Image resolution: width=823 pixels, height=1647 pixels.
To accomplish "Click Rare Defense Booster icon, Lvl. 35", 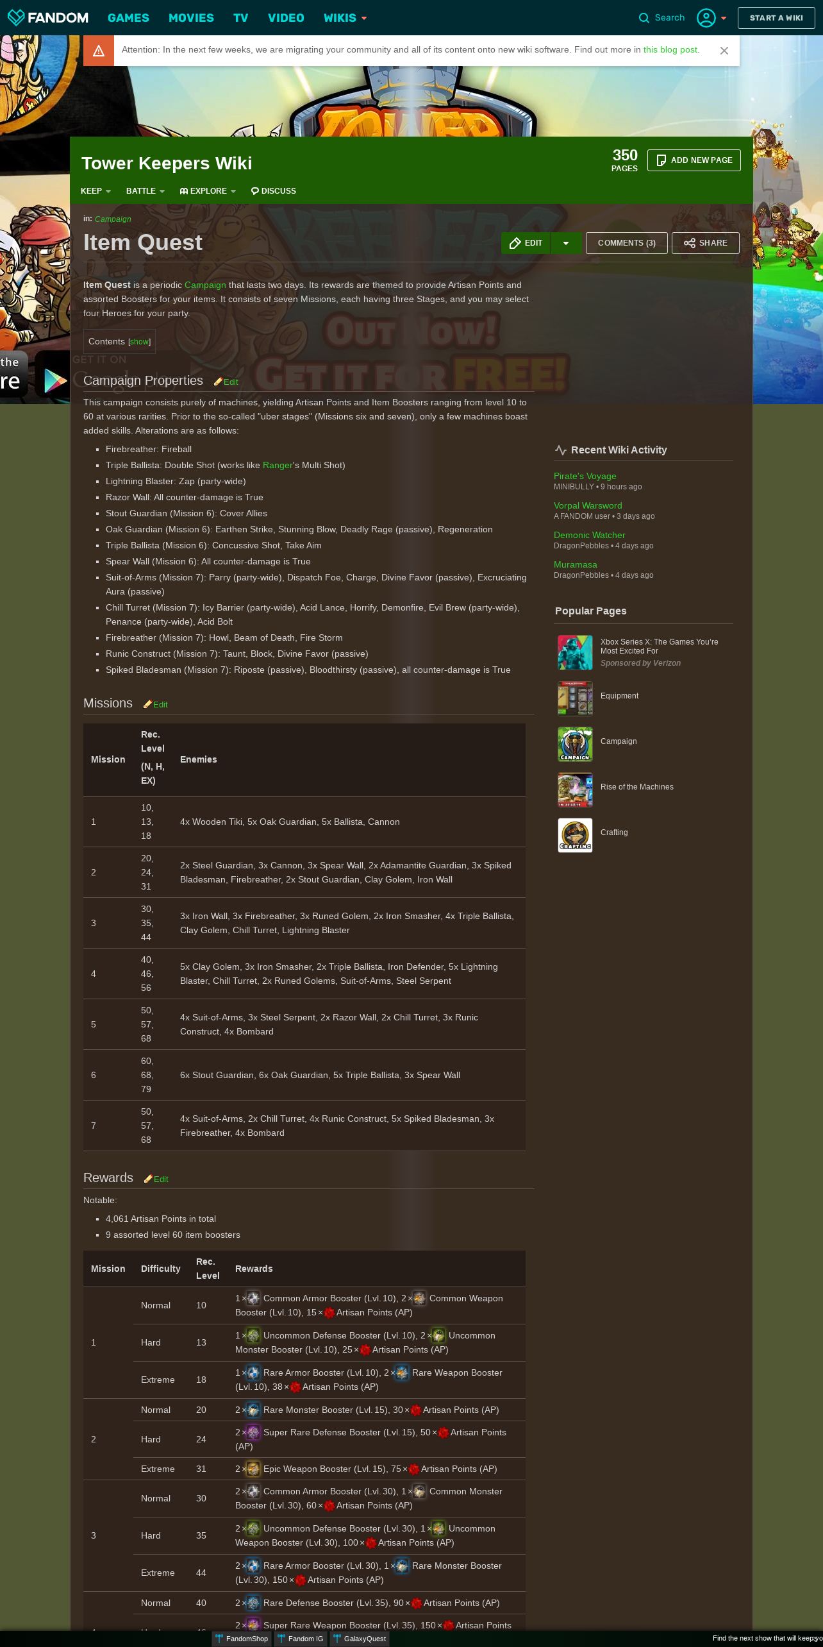I will [254, 1603].
